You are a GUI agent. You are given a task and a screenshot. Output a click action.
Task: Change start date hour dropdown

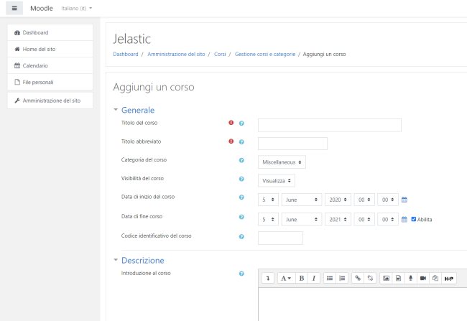tap(364, 200)
